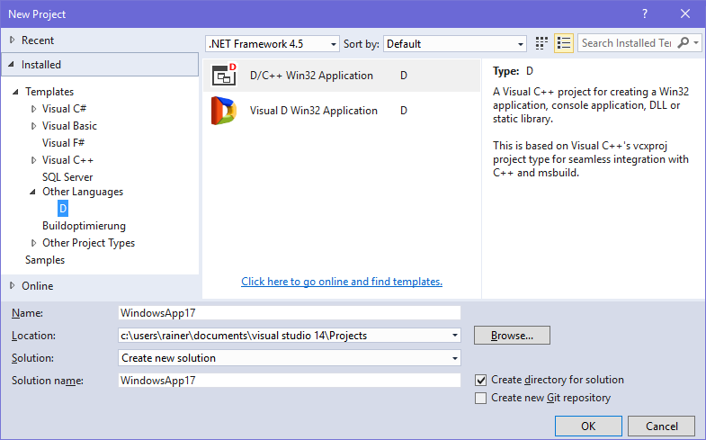Click the Browse... button
Screen dimensions: 706x440
512,336
